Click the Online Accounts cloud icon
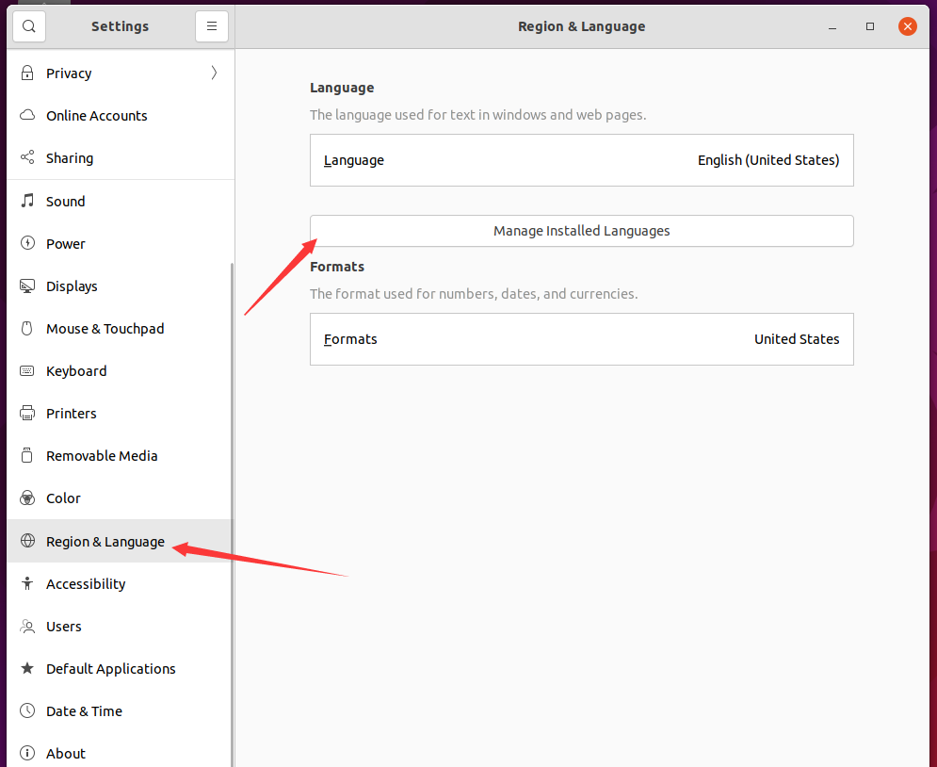937x767 pixels. [x=28, y=116]
